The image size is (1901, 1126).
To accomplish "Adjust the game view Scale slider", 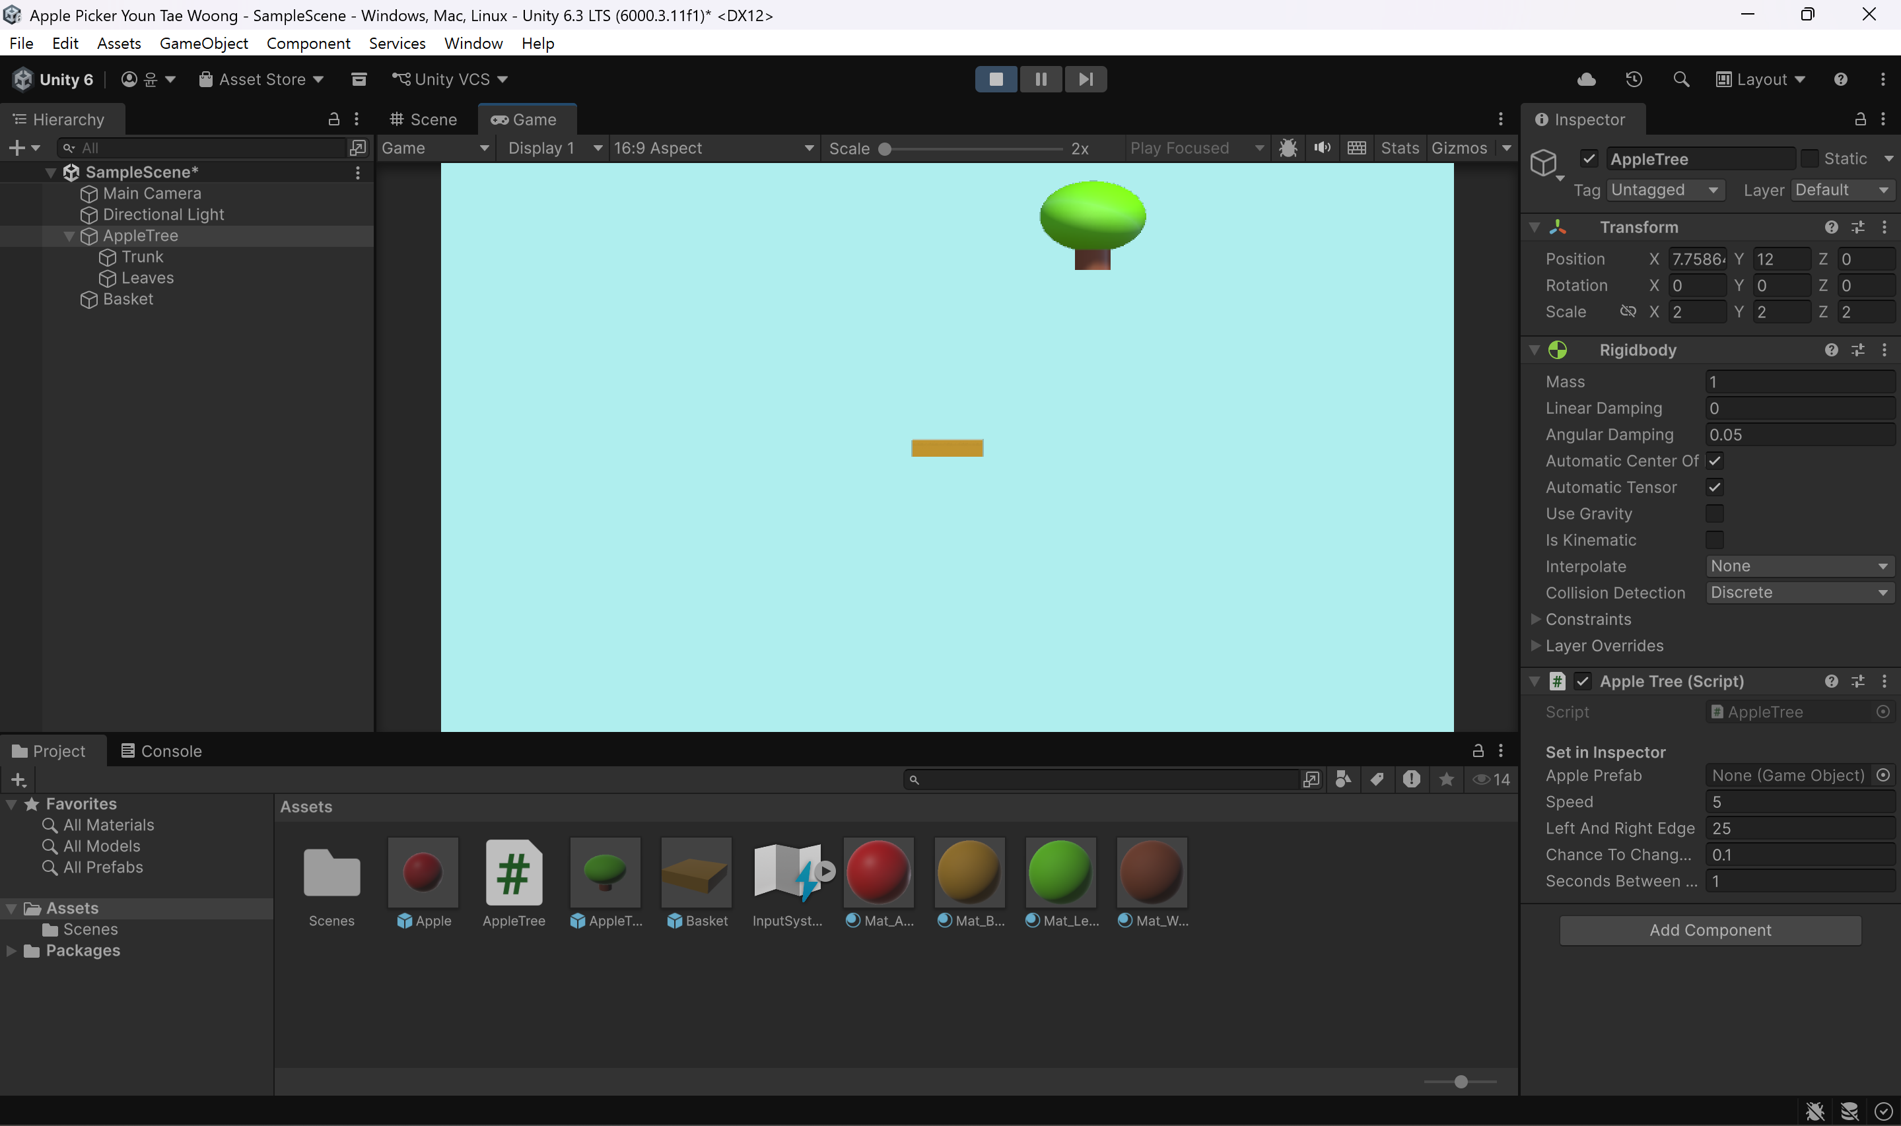I will [971, 149].
